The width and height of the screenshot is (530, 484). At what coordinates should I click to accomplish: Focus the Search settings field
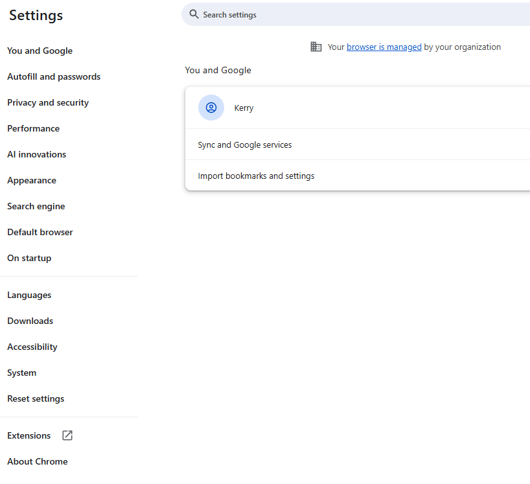coord(356,14)
